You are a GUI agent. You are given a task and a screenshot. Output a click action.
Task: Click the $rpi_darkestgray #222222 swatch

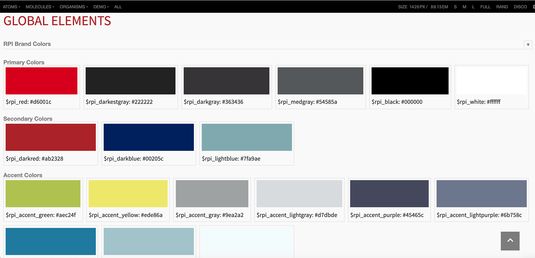point(130,81)
